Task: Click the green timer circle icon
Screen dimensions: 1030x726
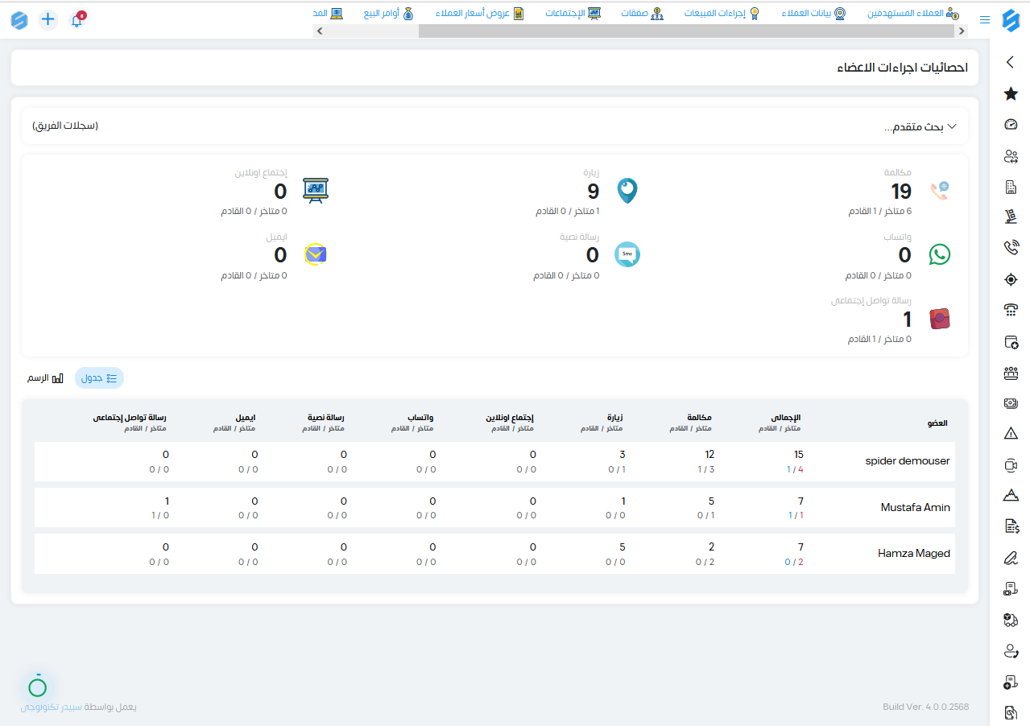Action: pyautogui.click(x=37, y=687)
